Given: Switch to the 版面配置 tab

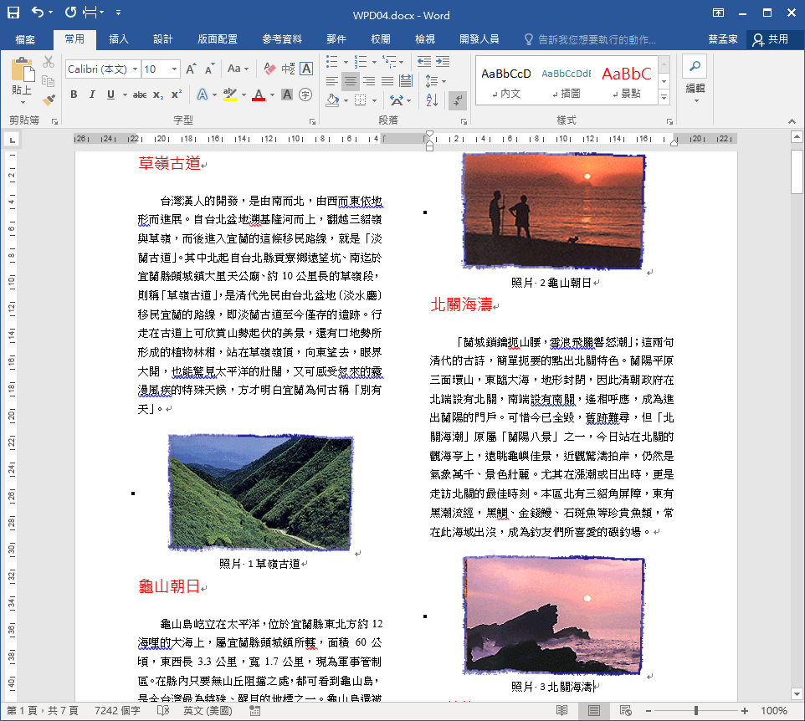Looking at the screenshot, I should pyautogui.click(x=218, y=39).
